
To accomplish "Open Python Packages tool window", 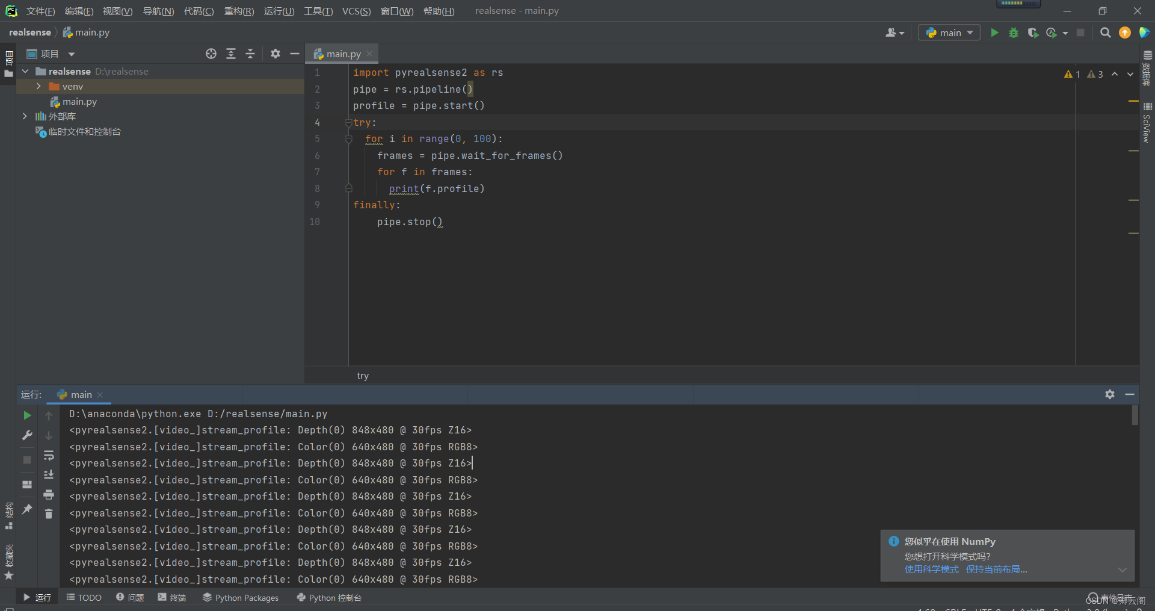I will click(241, 597).
